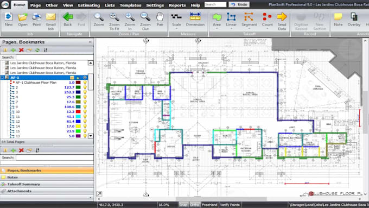Click red X in lower panel toolbar

[21, 150]
